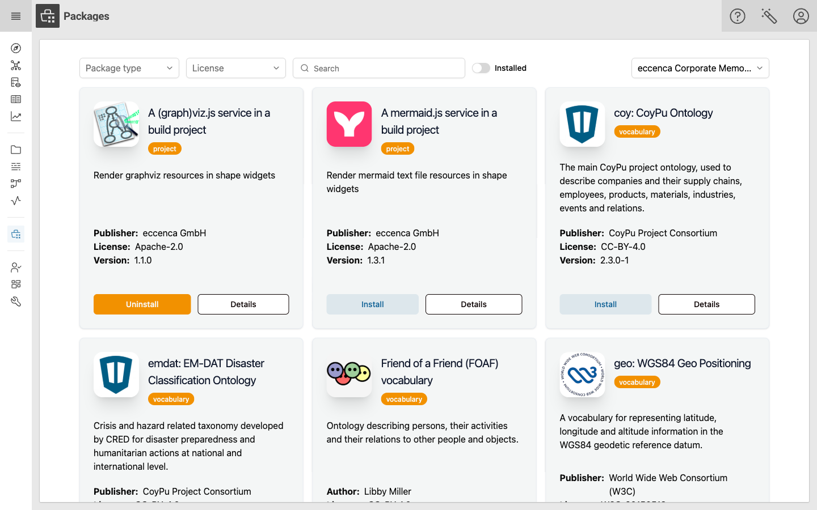This screenshot has width=817, height=510.
Task: Focus the Search input field
Action: tap(379, 68)
